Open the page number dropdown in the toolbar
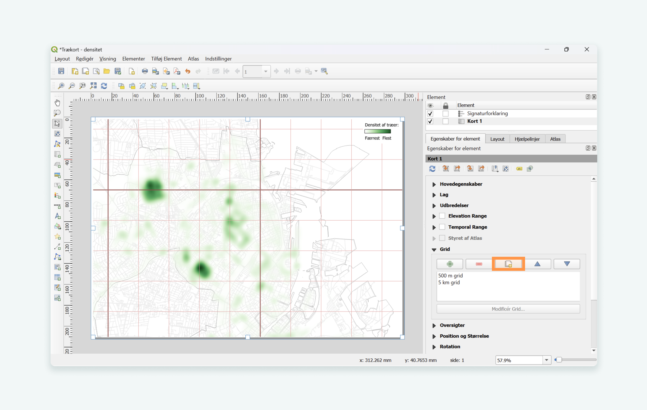 pos(266,71)
